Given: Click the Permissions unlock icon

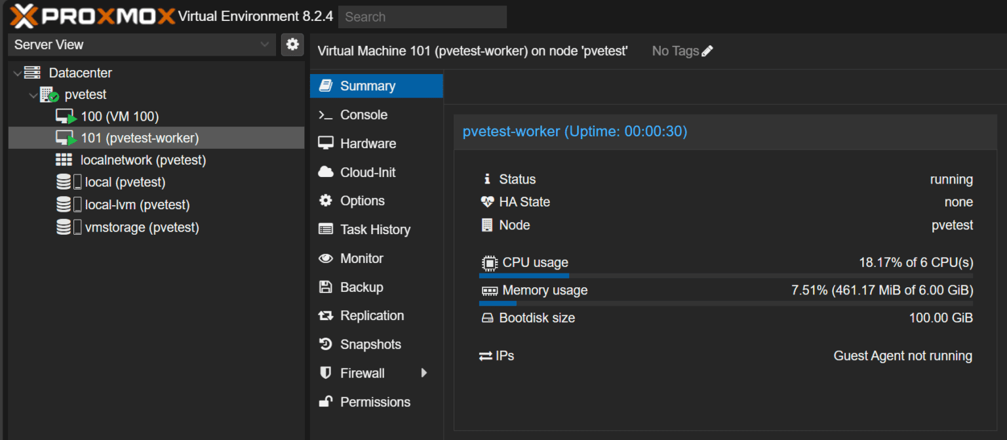Looking at the screenshot, I should (325, 402).
